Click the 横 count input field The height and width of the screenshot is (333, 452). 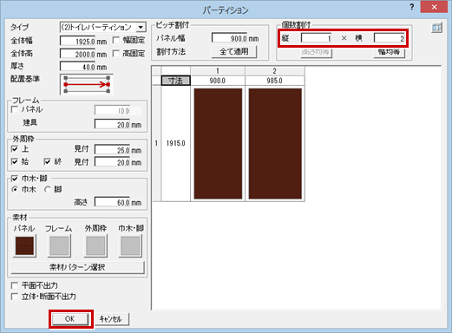390,38
